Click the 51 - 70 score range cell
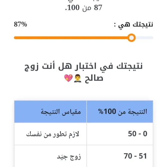Viewport: 167px width, 167px height. coord(120,156)
